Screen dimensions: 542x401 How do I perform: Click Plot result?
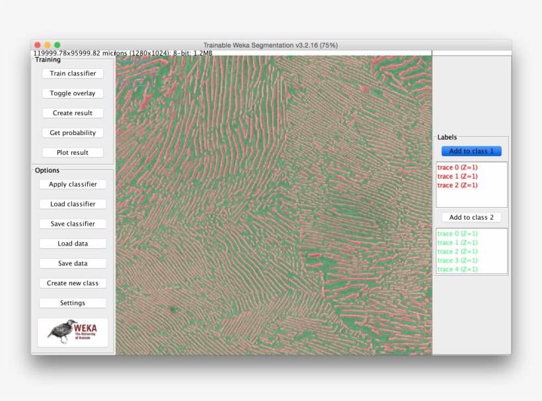72,152
